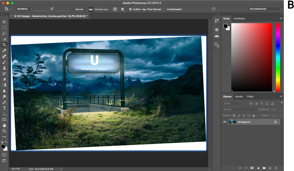Open the Ebenen panel options menu
The height and width of the screenshot is (171, 294).
(281, 97)
